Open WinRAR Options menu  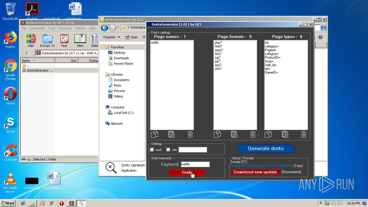point(80,28)
